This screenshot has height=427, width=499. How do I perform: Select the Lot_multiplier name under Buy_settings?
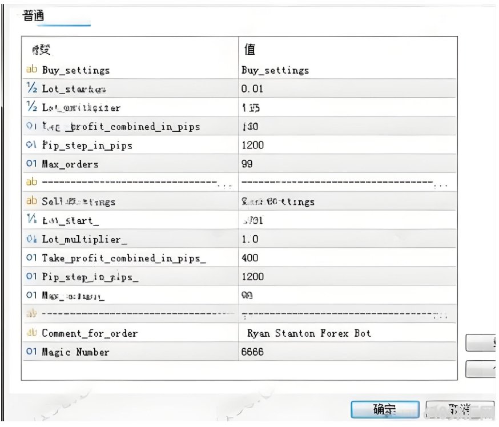point(81,108)
